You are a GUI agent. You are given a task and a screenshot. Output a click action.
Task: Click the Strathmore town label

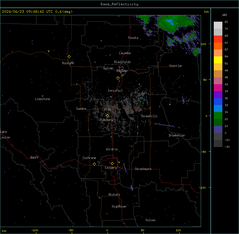(x=143, y=169)
